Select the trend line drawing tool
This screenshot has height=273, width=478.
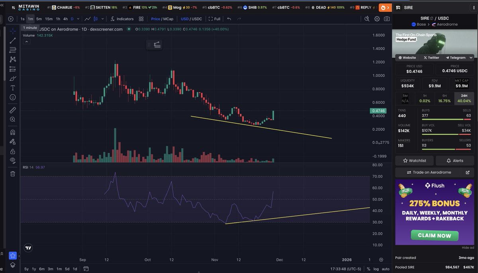(13, 40)
